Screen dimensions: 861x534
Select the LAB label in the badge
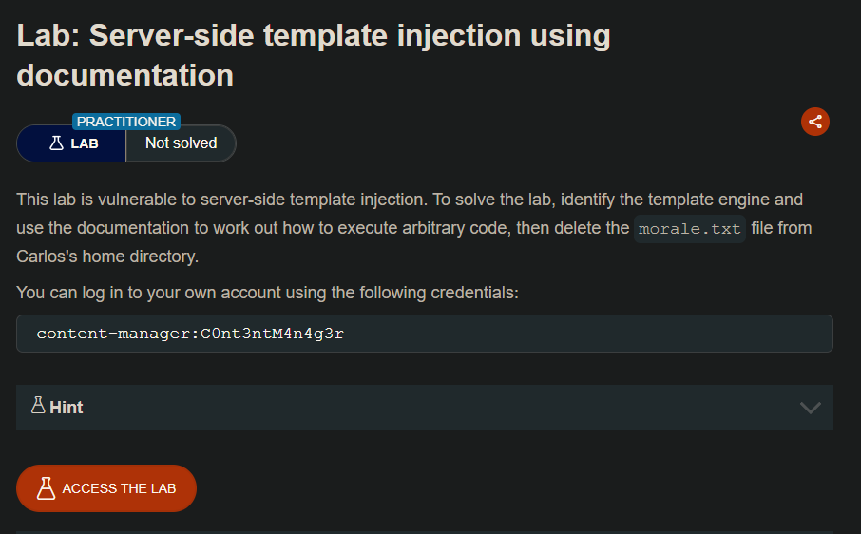pyautogui.click(x=85, y=144)
